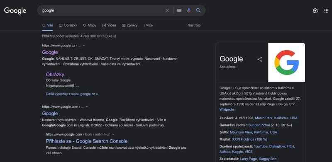332x162 pixels.
Task: Click the Mountain View, Kalifornie, USA link
Action: click(254, 132)
